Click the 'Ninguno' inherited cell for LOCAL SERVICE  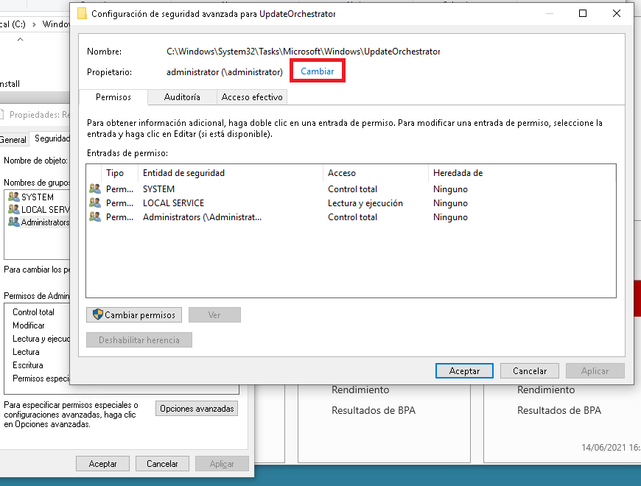[450, 203]
